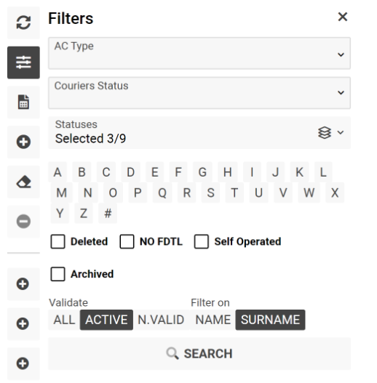Toggle the filters sliders icon
Screen dimensions: 377x383
pyautogui.click(x=23, y=63)
